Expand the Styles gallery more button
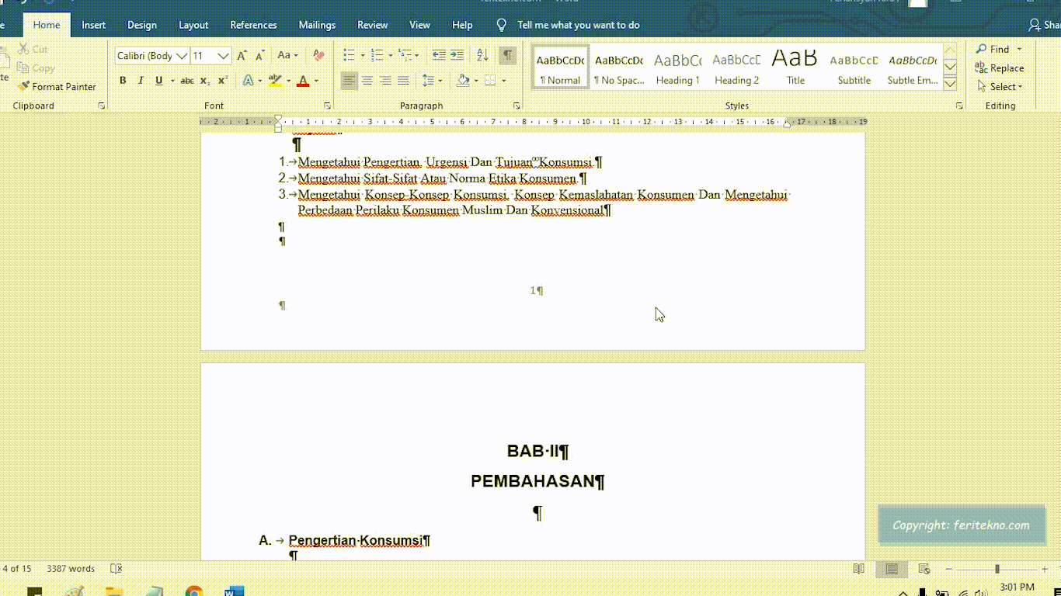The height and width of the screenshot is (596, 1061). (950, 84)
